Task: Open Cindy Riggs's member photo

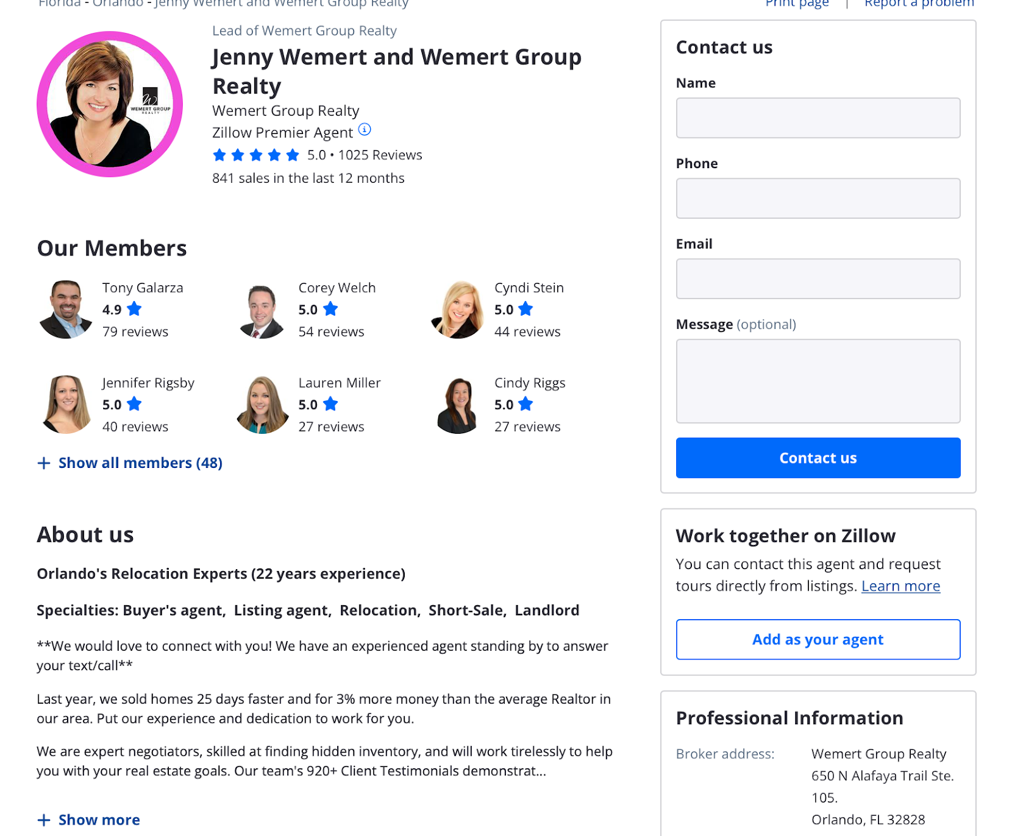Action: click(x=457, y=405)
